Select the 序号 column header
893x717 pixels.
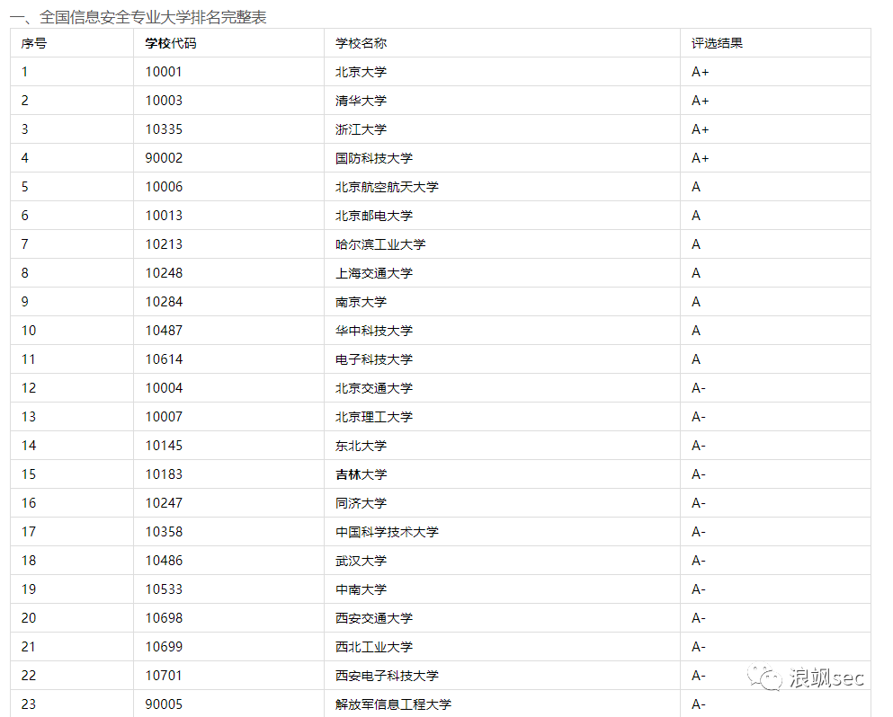coord(33,43)
